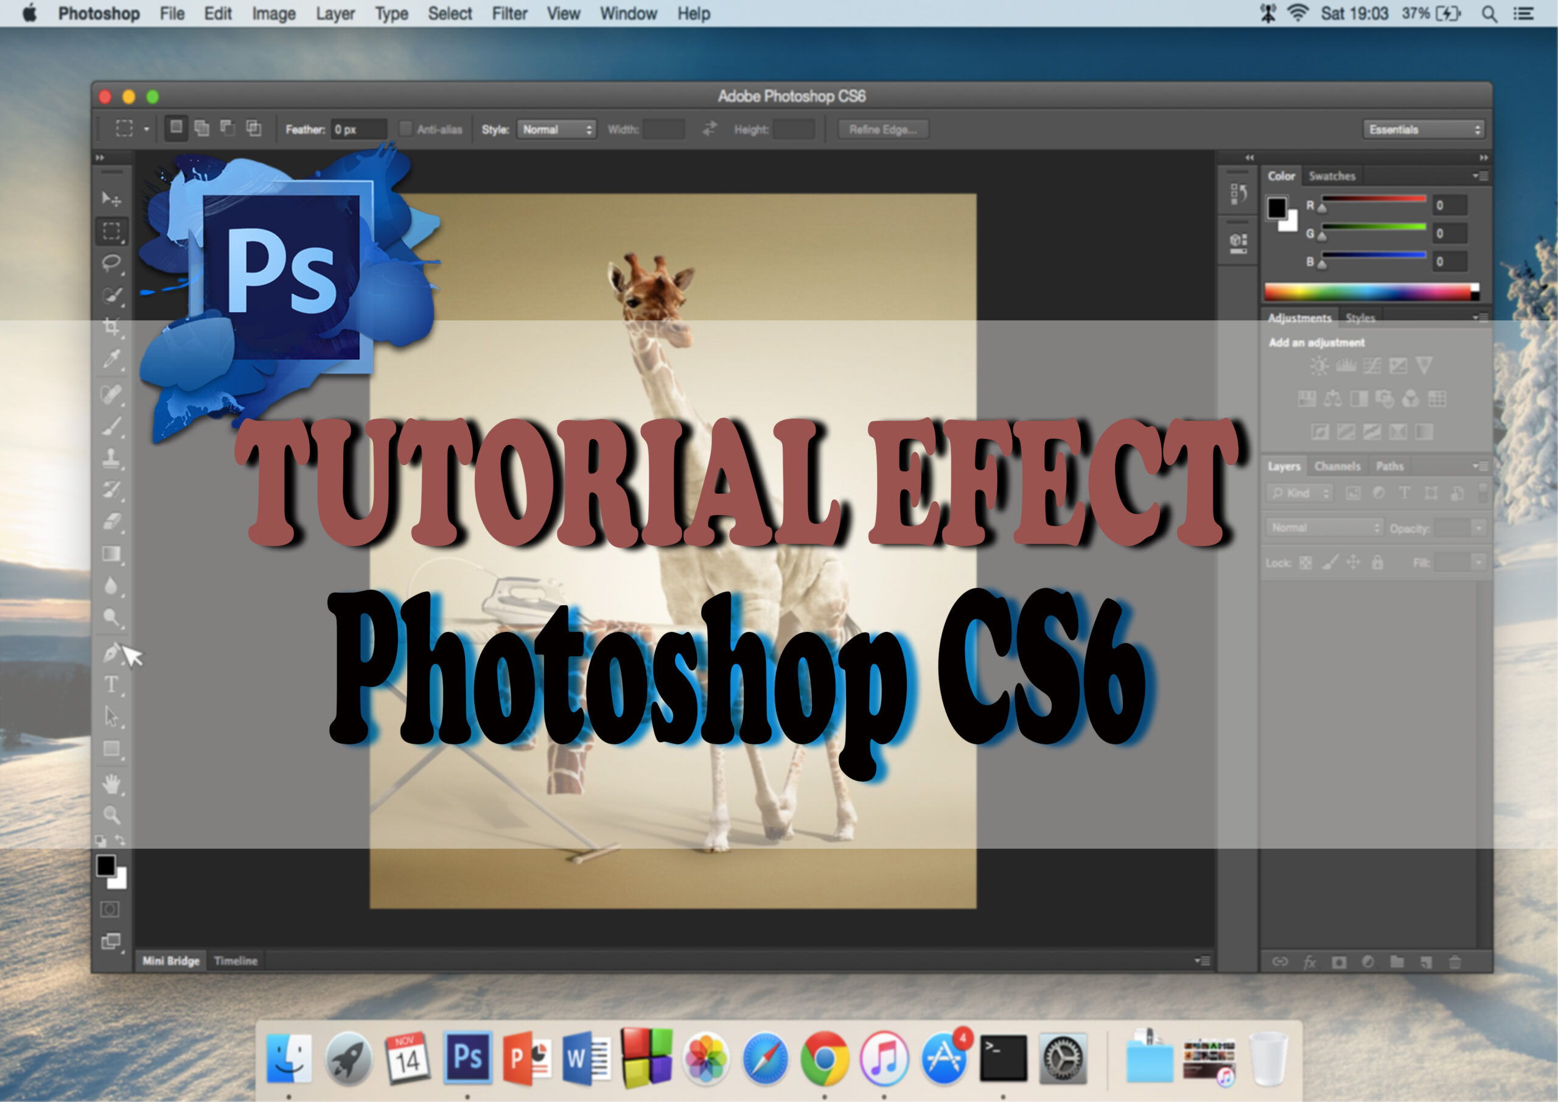This screenshot has height=1102, width=1558.
Task: Open the tool preset picker arrow
Action: click(146, 129)
